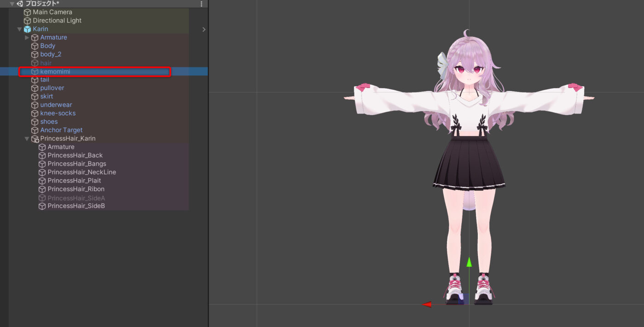Select the Body object
This screenshot has width=644, height=327.
48,46
